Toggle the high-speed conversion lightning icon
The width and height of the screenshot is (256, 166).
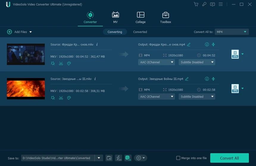118,158
